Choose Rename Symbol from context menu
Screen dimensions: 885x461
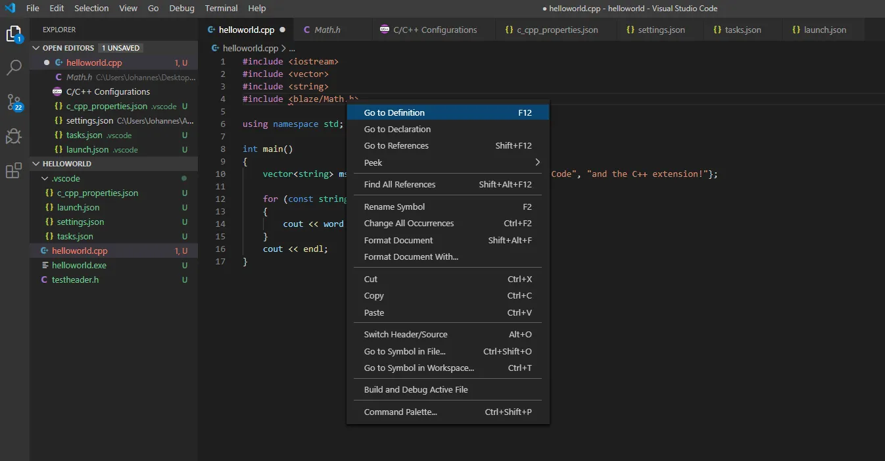(395, 207)
